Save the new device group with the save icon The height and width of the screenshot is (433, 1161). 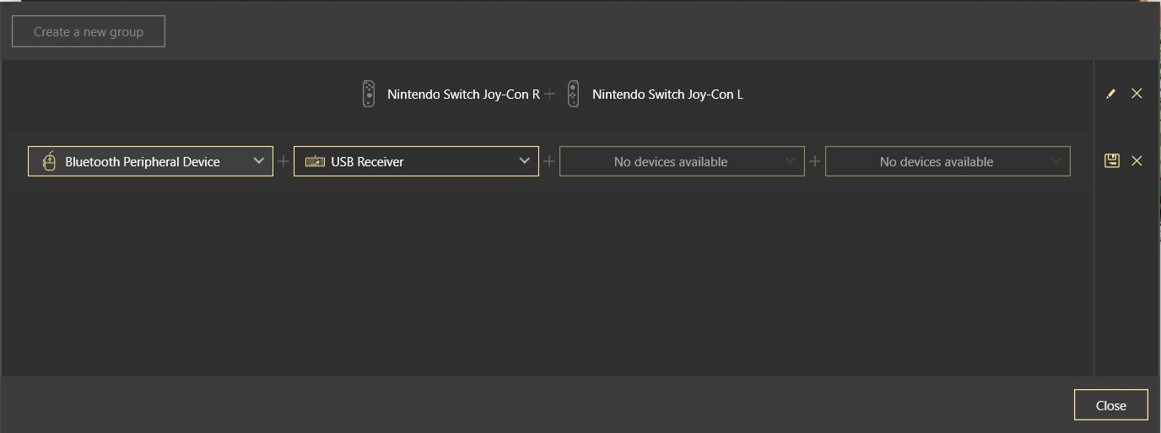pos(1111,160)
